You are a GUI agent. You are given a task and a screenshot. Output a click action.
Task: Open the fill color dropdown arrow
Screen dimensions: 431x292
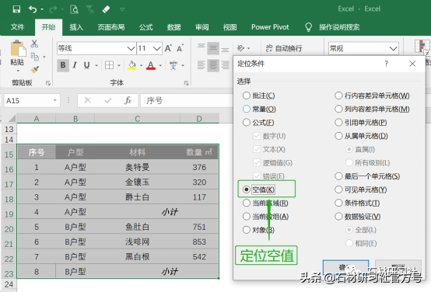coord(142,65)
